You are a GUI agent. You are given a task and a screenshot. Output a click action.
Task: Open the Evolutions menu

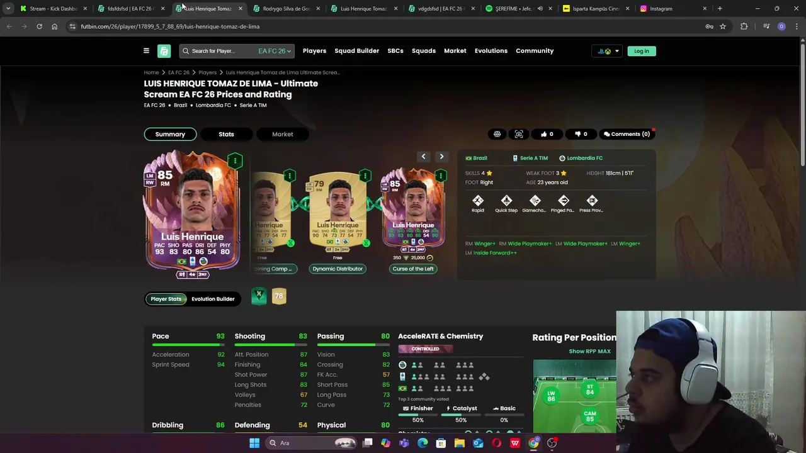click(491, 51)
